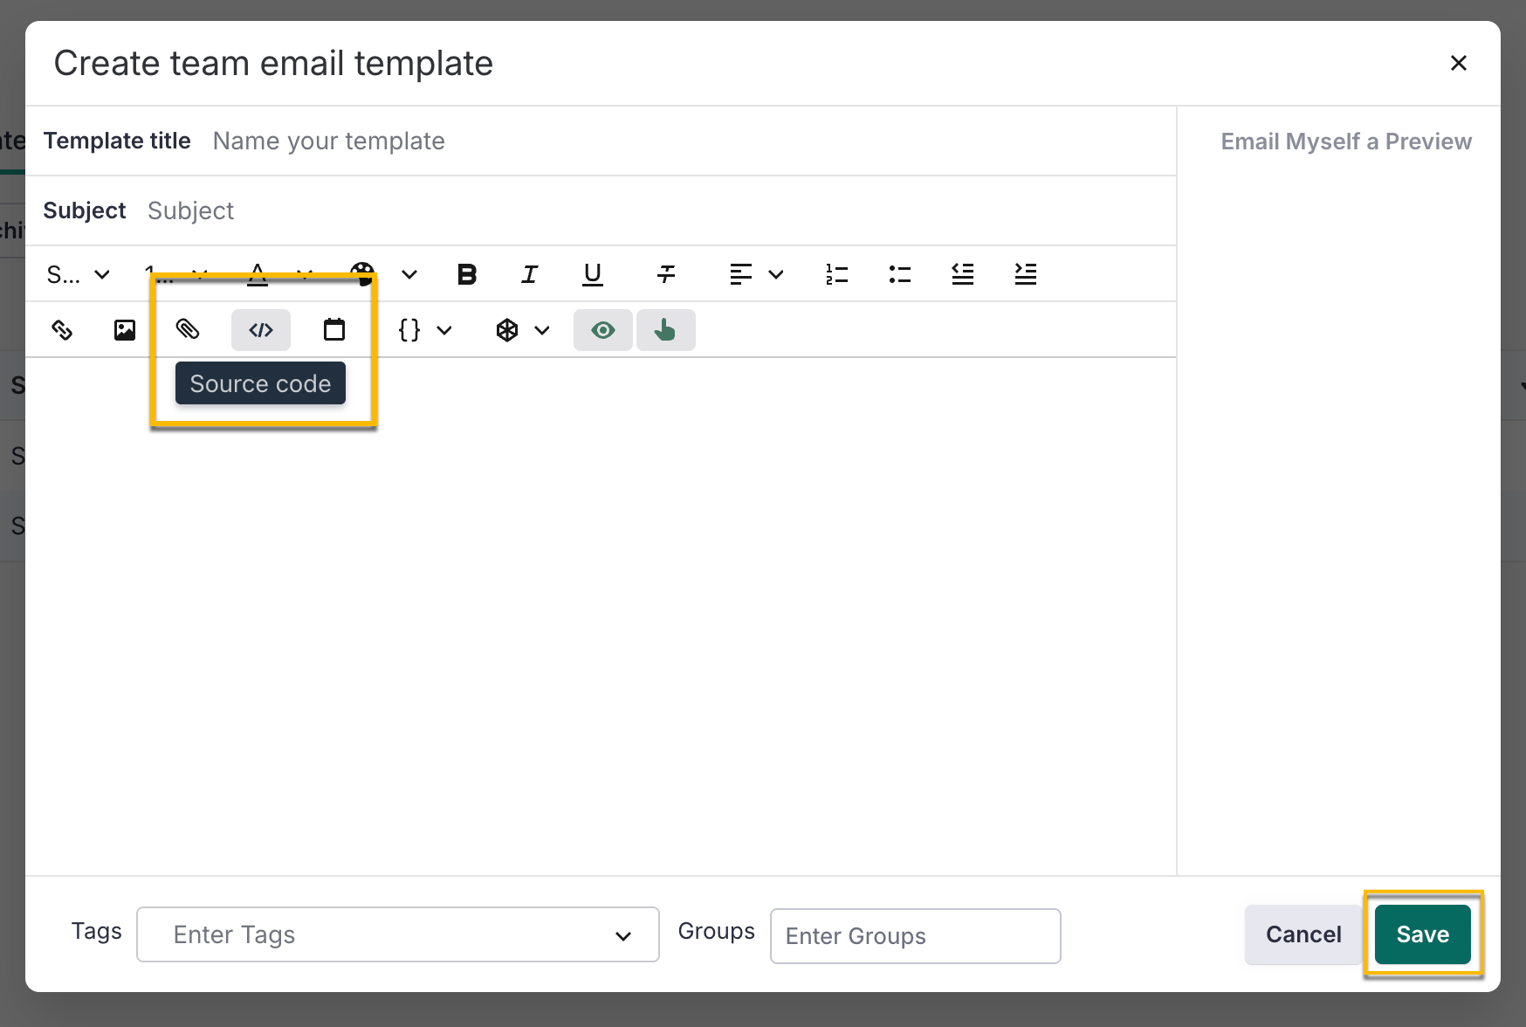This screenshot has width=1526, height=1027.
Task: Create a numbered list
Action: [835, 273]
